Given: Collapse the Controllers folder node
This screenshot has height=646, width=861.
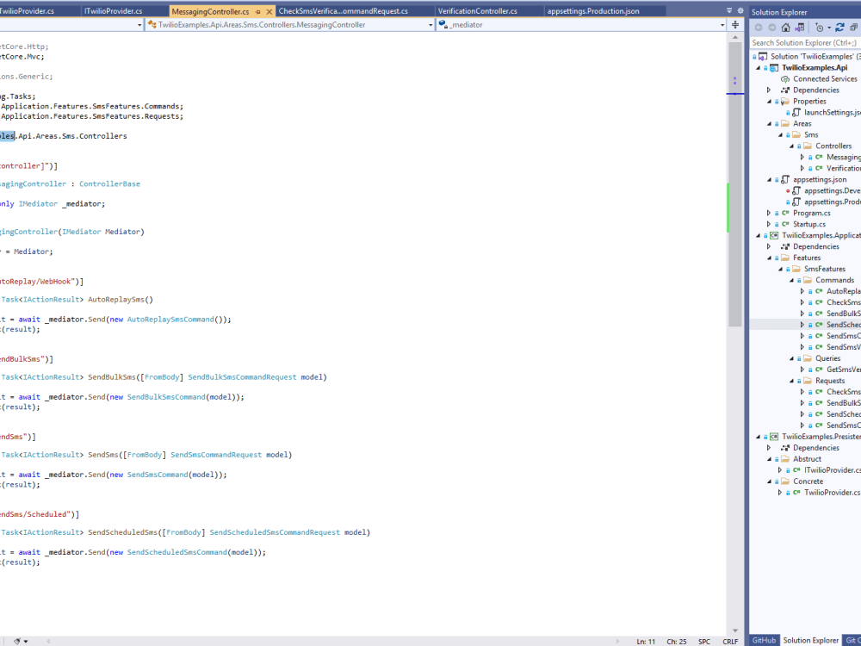Looking at the screenshot, I should (791, 146).
